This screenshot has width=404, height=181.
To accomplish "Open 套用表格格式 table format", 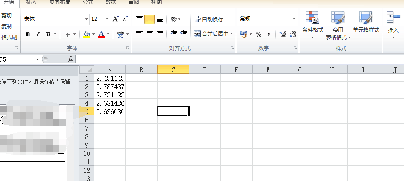I will [338, 25].
